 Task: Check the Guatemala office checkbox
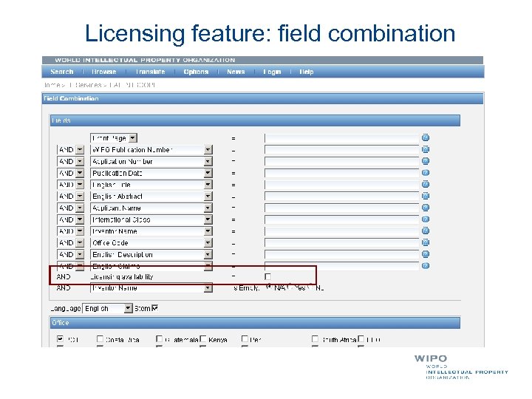(159, 339)
